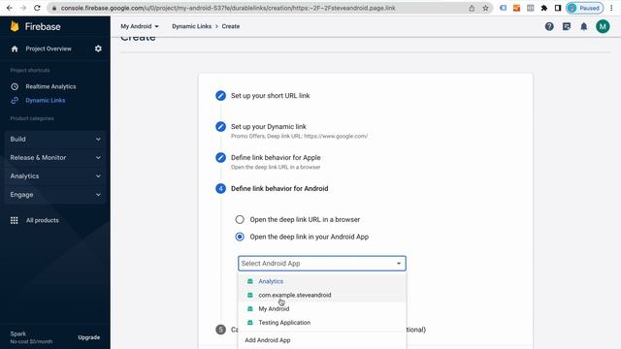Open Project Overview link
This screenshot has height=349, width=621.
click(x=49, y=48)
